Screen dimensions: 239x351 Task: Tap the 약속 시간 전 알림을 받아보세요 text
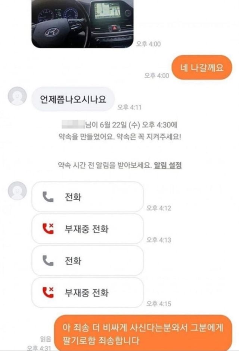[105, 165]
